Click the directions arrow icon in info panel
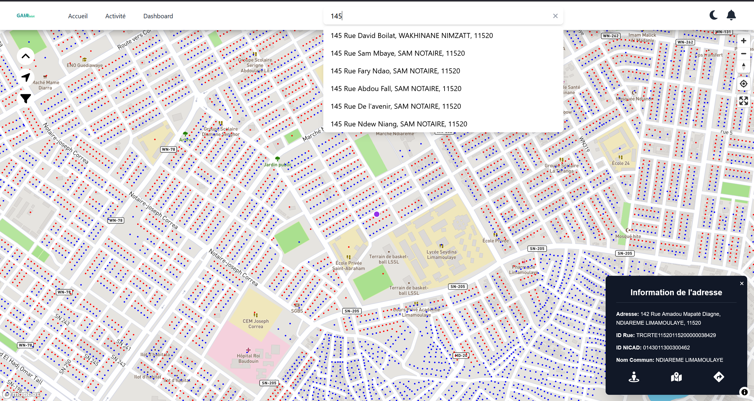Screen dimensions: 754x401 [x=719, y=377]
